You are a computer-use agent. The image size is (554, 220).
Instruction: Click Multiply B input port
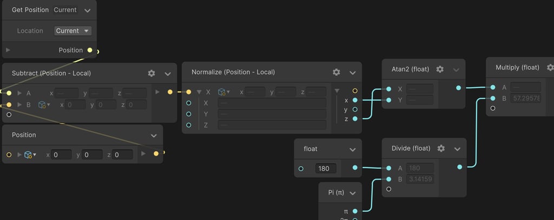[x=493, y=98]
